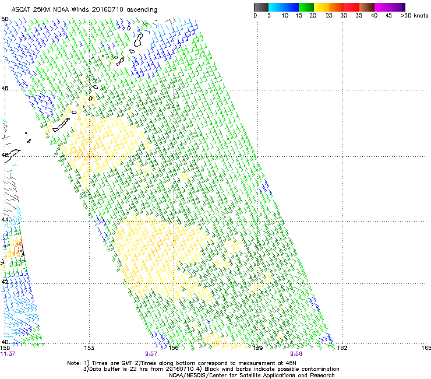Click the yellow 20-25 knots legend segment

click(x=322, y=7)
